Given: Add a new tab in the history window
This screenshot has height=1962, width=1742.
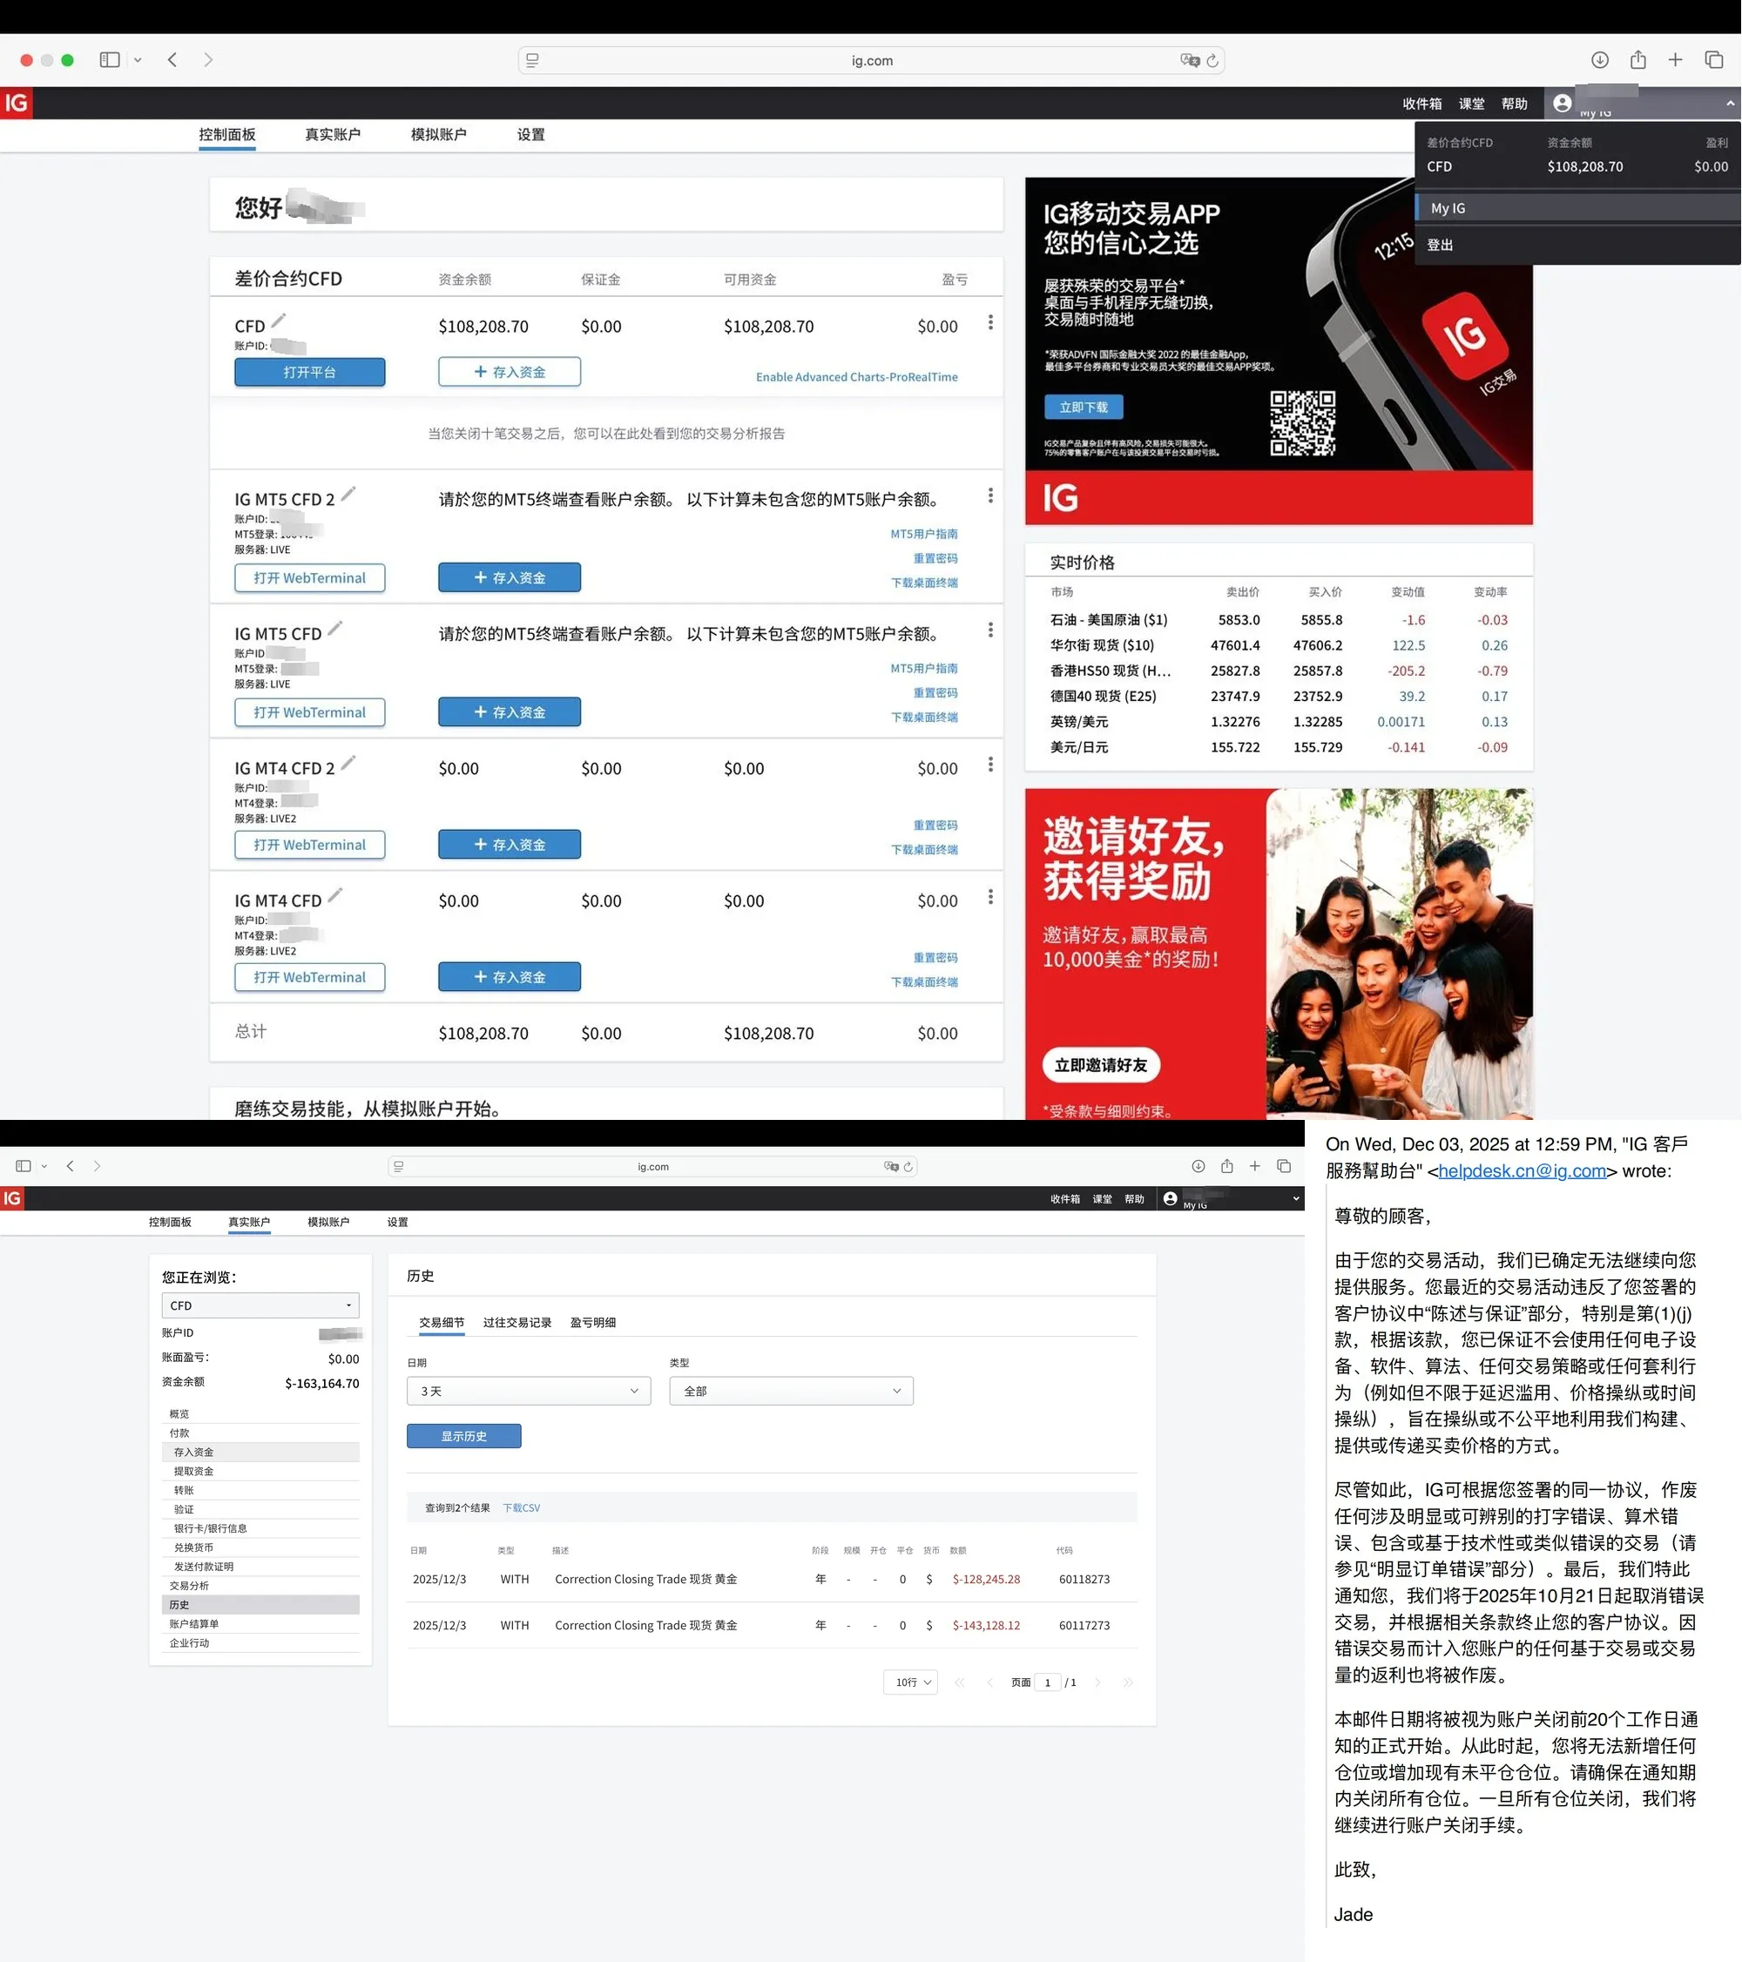Looking at the screenshot, I should point(1254,1165).
